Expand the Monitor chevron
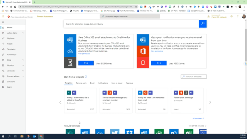Viewport: 247px width, 139px height. pyautogui.click(x=23, y=65)
